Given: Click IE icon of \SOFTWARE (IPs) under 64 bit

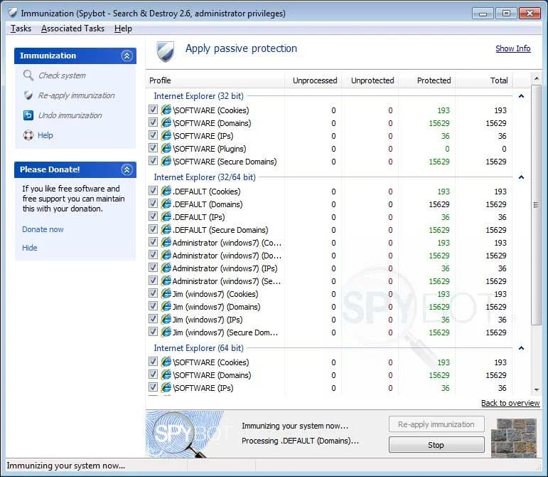Looking at the screenshot, I should point(166,387).
